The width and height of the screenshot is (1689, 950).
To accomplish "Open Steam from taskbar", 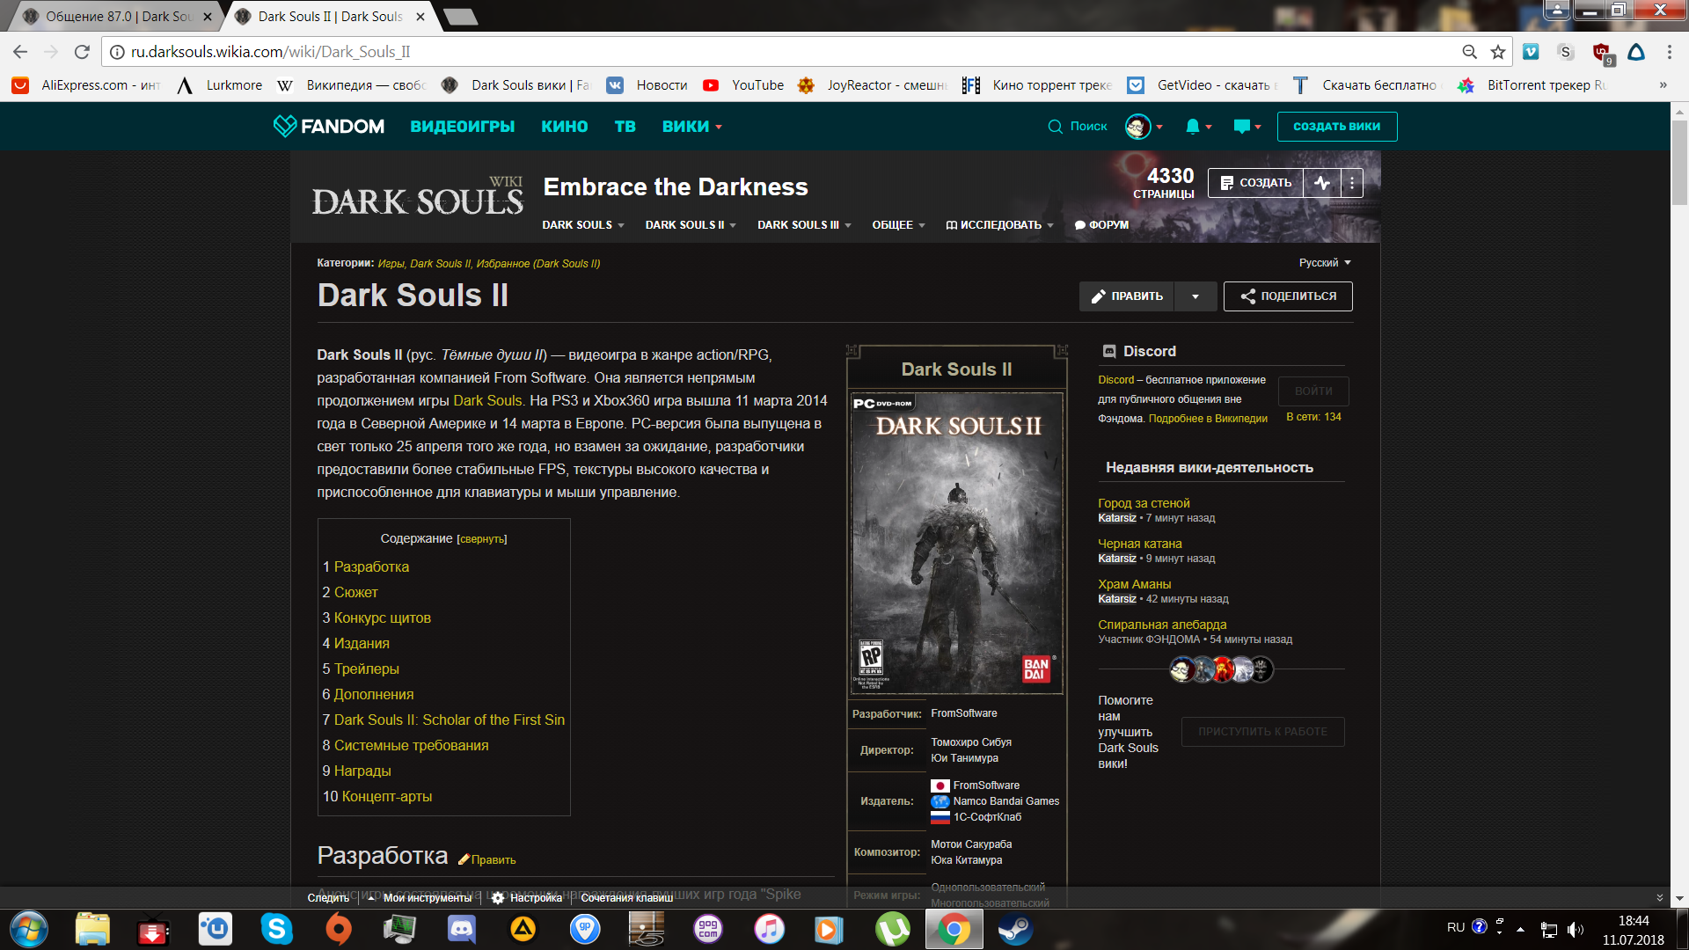I will coord(1014,929).
